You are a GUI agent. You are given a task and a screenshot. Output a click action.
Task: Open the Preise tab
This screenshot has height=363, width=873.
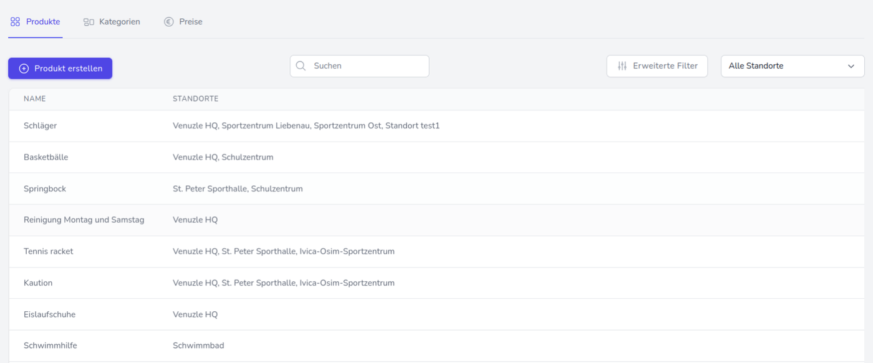(x=190, y=22)
